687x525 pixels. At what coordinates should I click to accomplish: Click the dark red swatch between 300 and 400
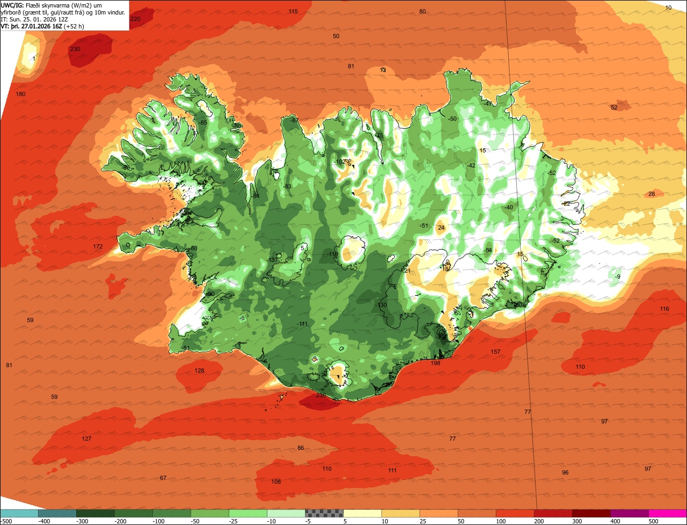591,513
